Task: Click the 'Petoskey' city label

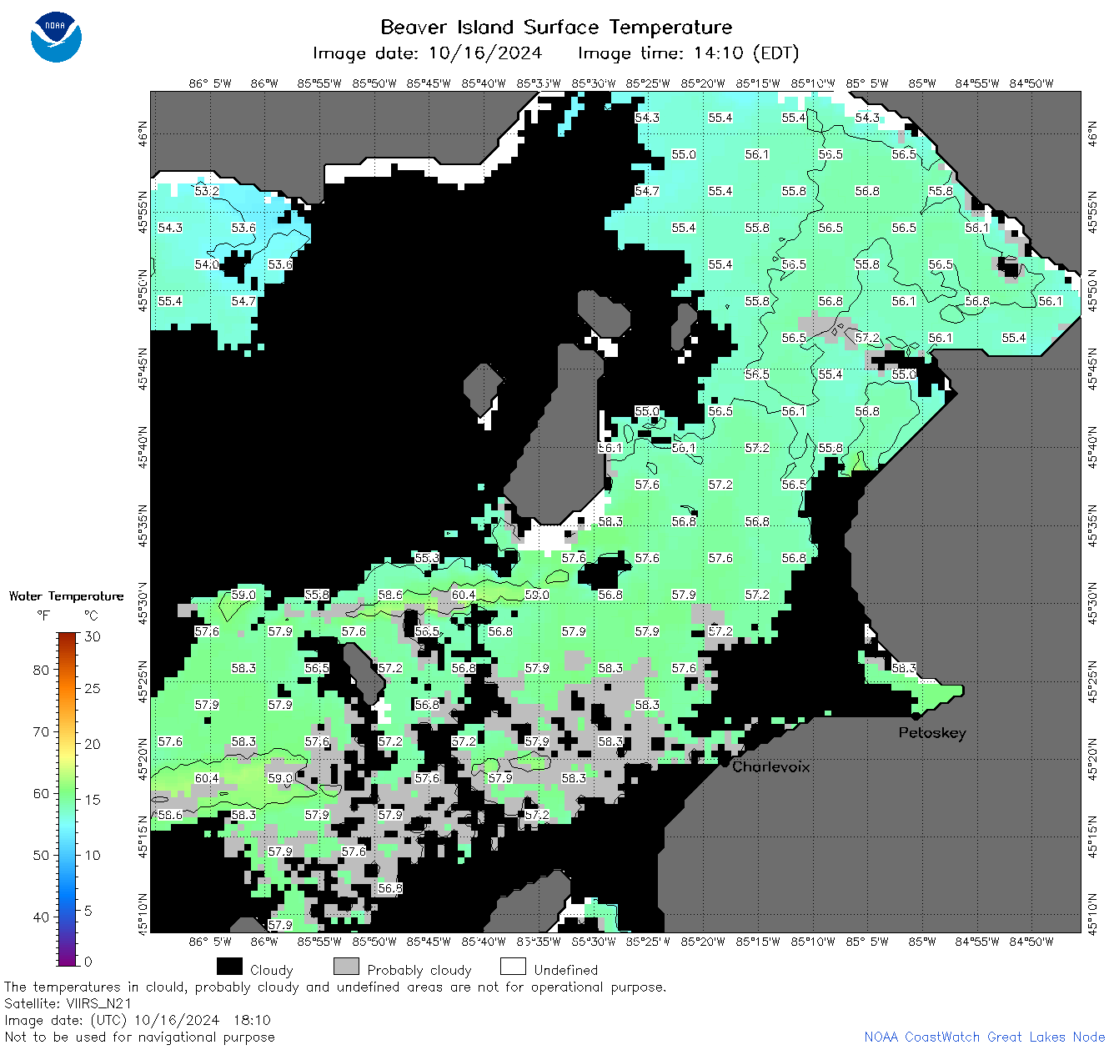Action: point(932,733)
